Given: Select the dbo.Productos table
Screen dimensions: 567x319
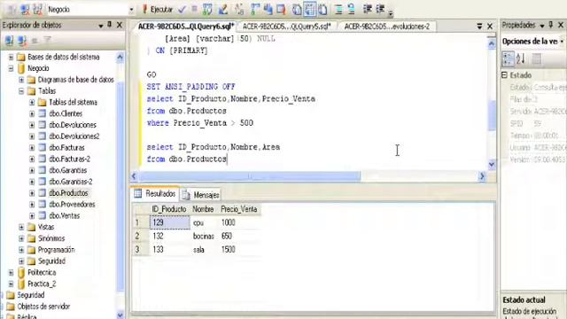Looking at the screenshot, I should click(68, 193).
